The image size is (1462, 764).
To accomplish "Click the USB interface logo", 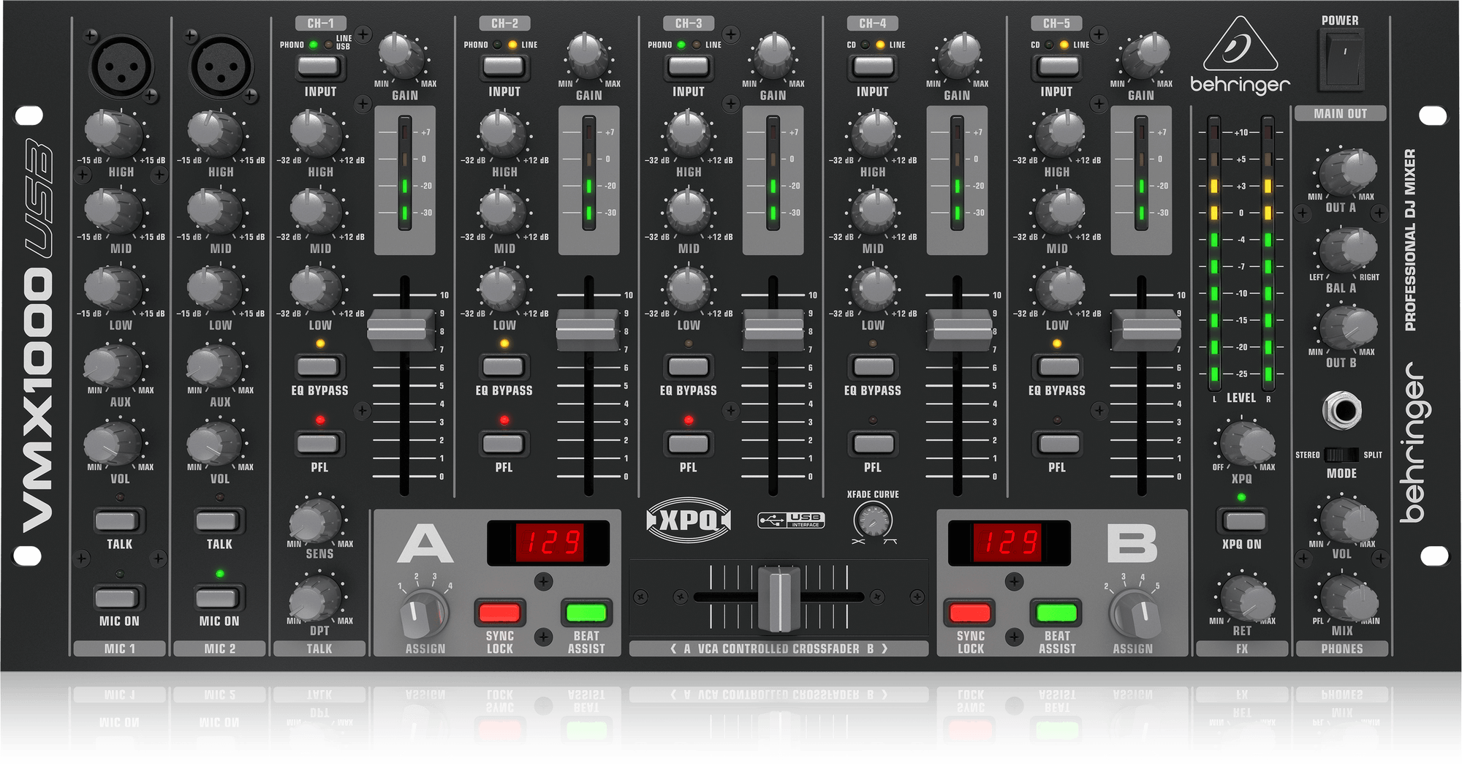I will (792, 520).
